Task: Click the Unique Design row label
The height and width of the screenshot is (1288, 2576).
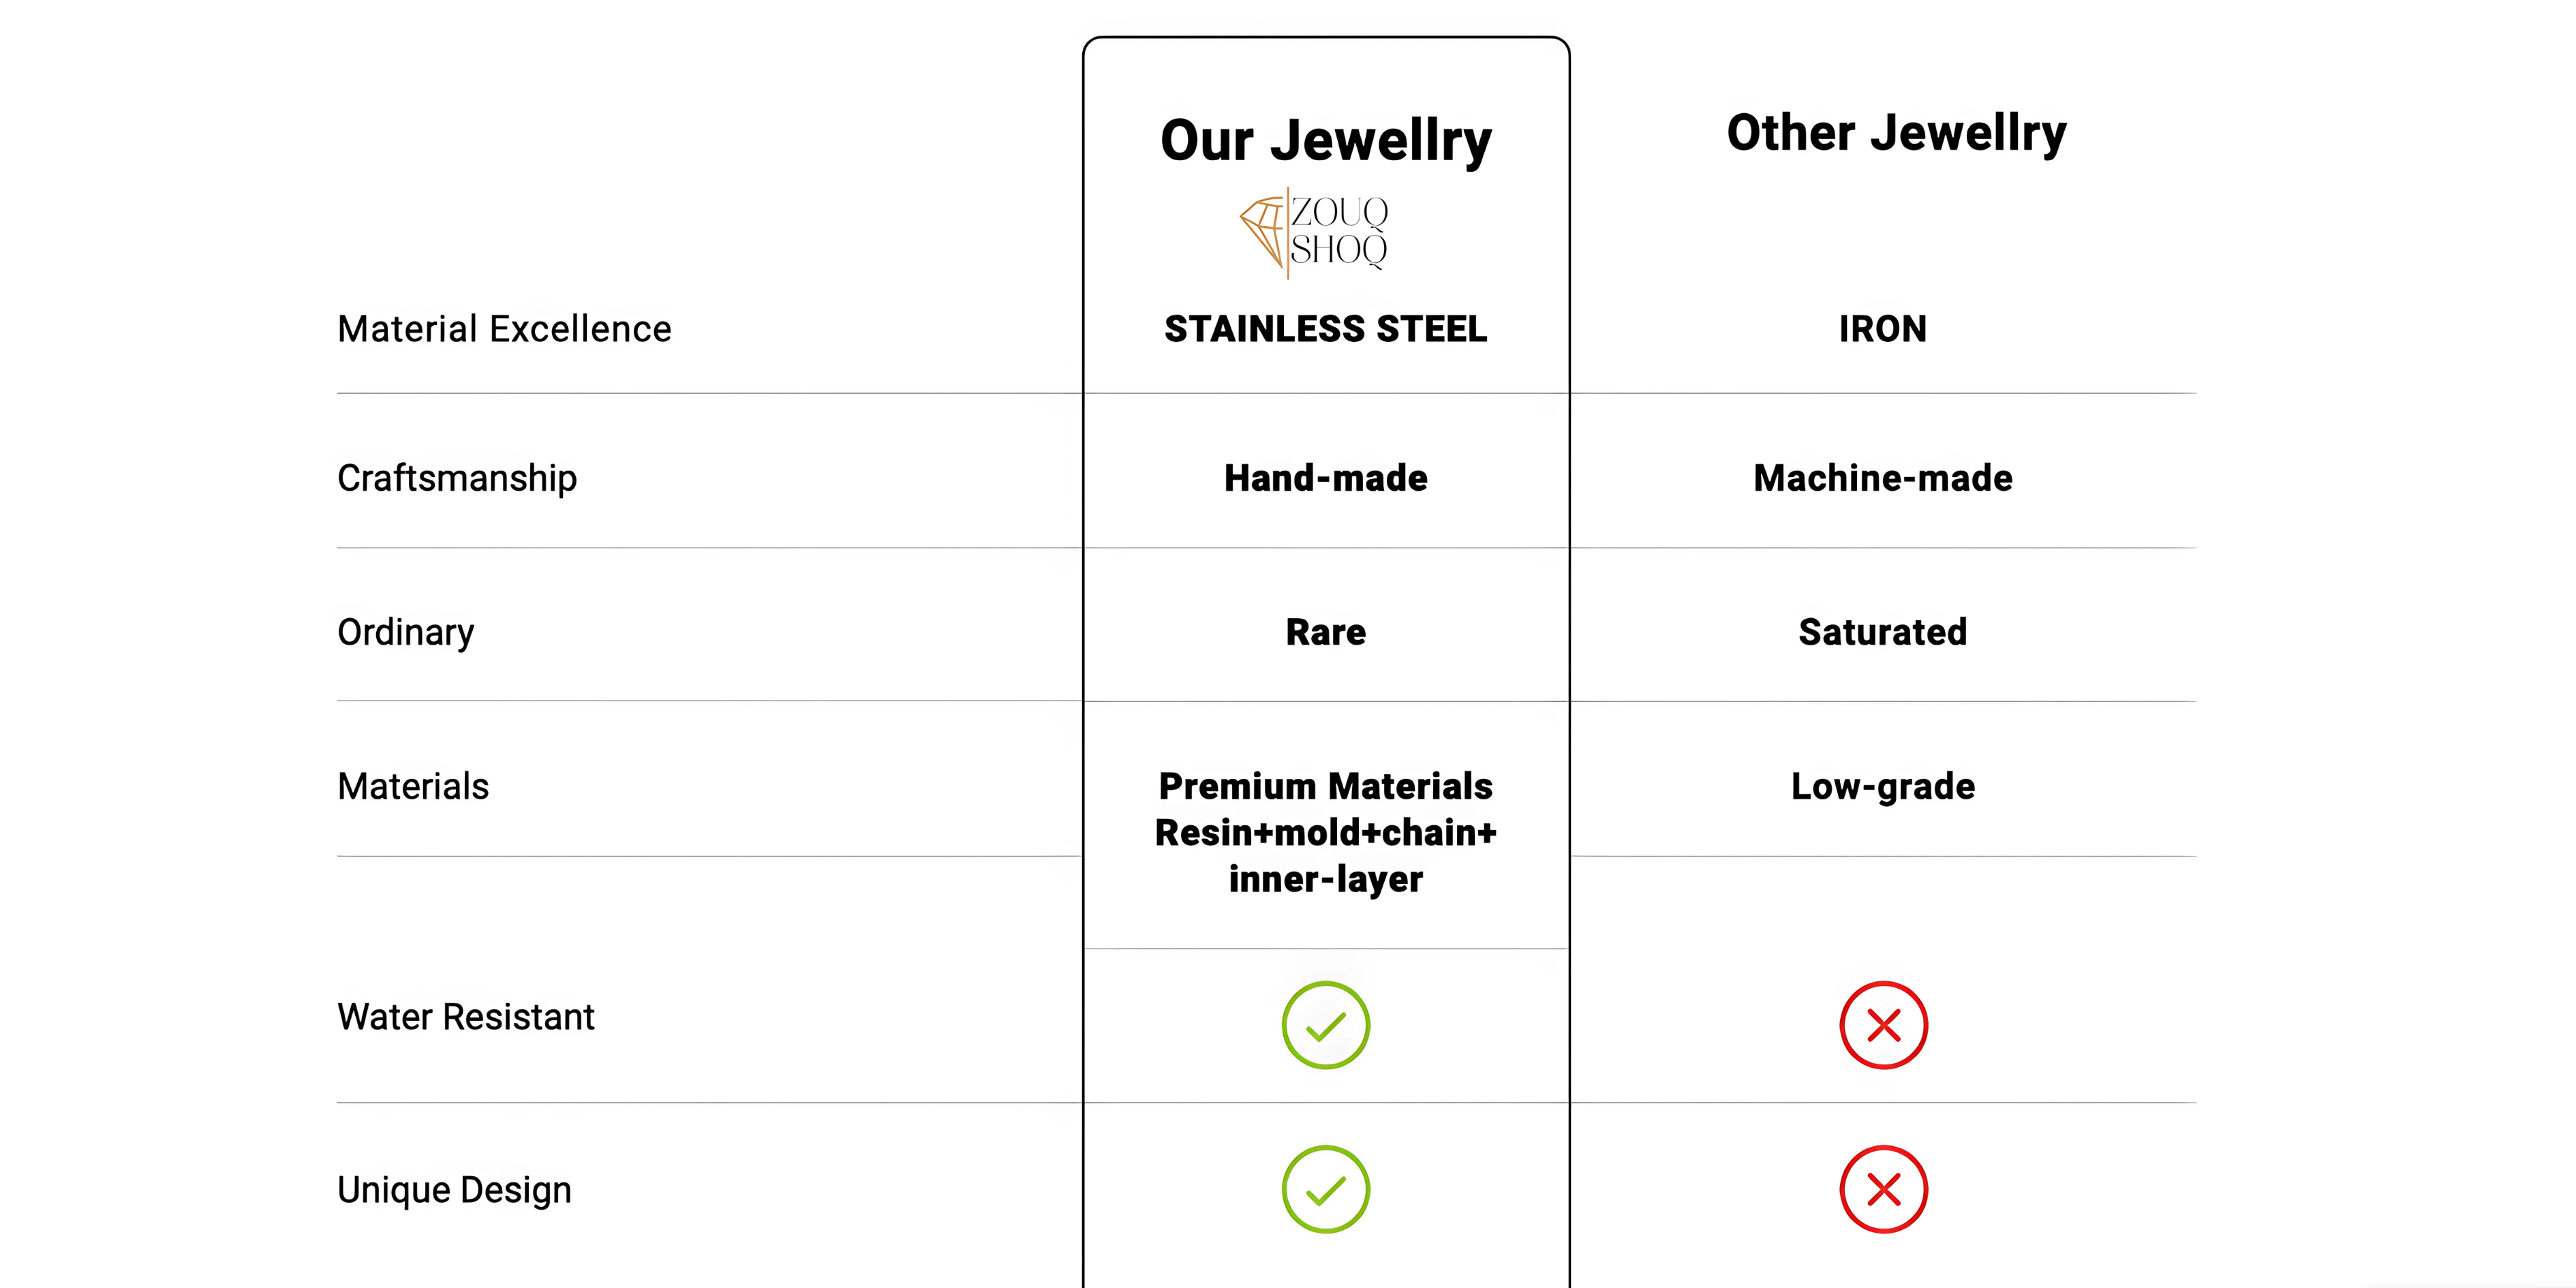Action: pyautogui.click(x=454, y=1191)
